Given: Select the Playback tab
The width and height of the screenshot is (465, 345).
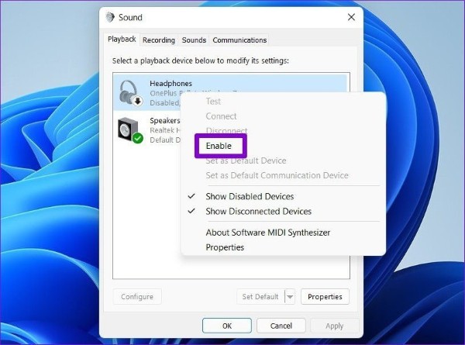Looking at the screenshot, I should coord(122,40).
